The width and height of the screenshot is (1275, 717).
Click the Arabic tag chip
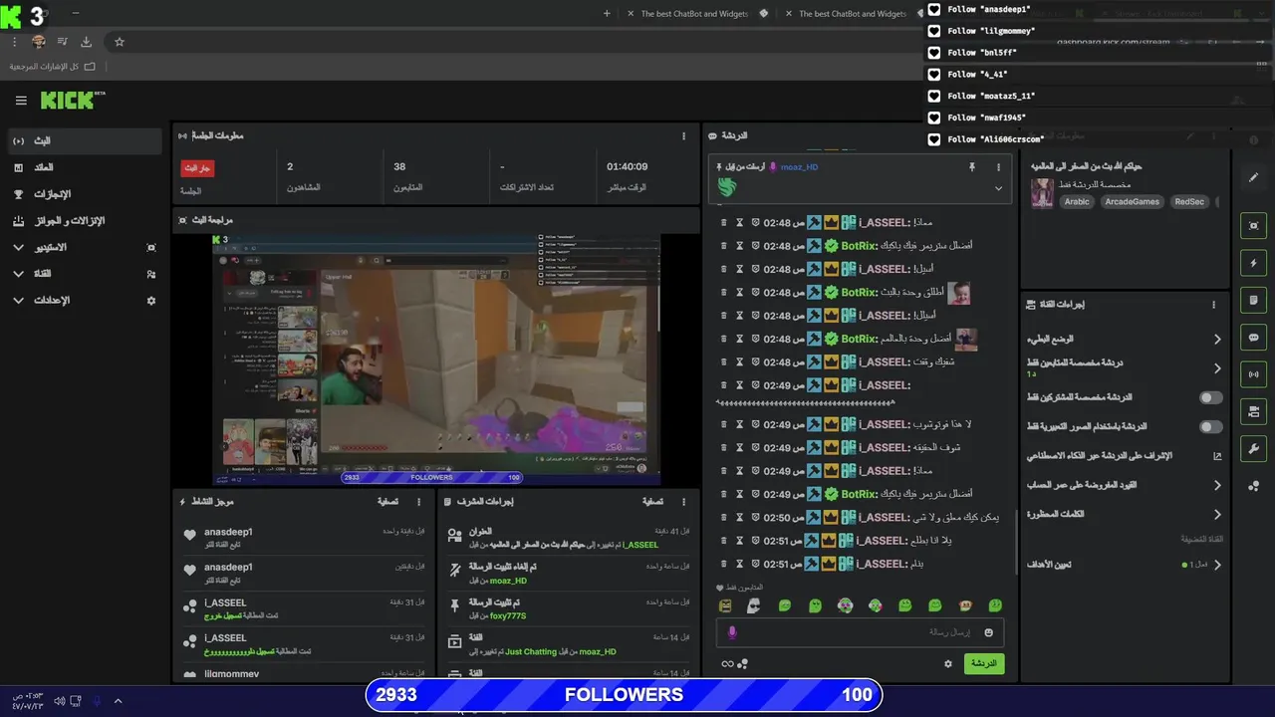point(1077,201)
